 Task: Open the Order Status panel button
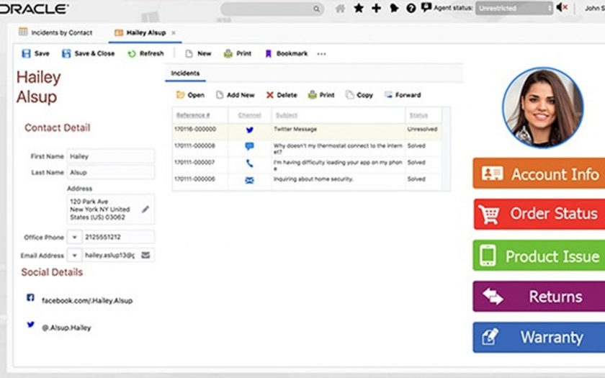click(539, 214)
